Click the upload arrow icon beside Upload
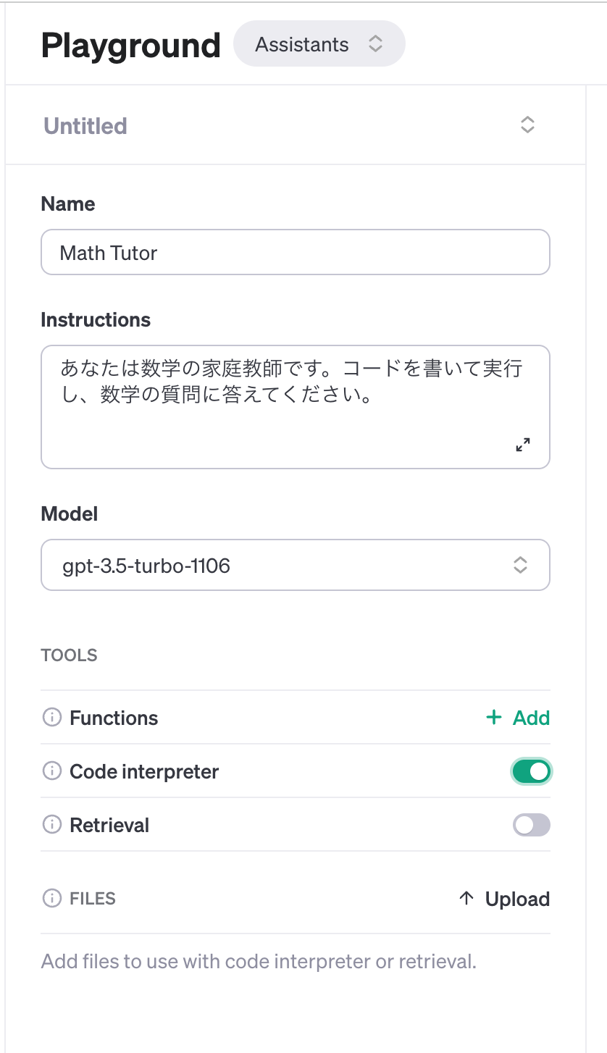 [466, 898]
